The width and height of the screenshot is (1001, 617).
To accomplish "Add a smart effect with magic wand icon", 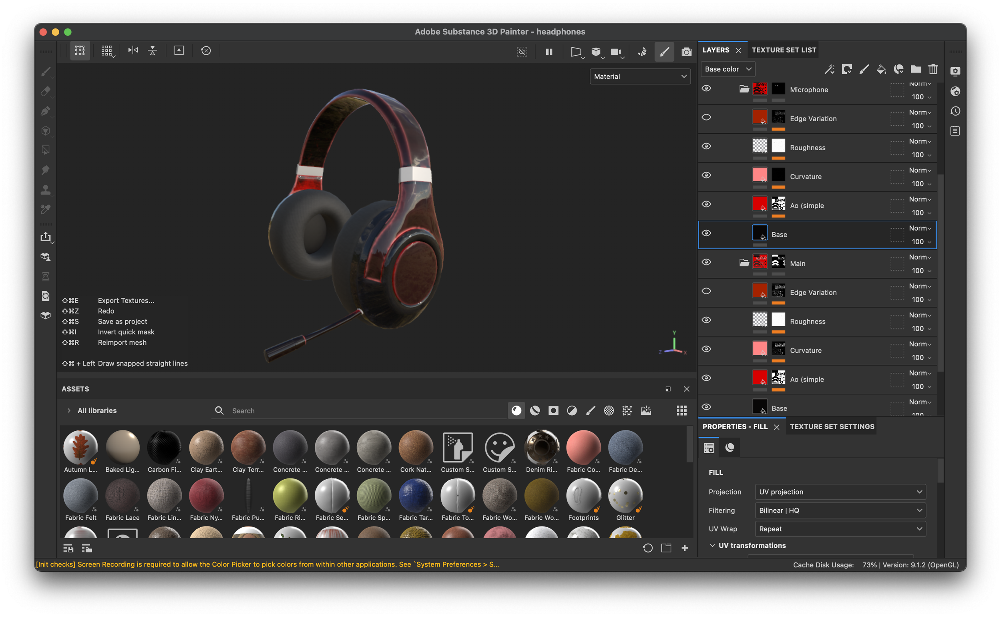I will point(829,69).
